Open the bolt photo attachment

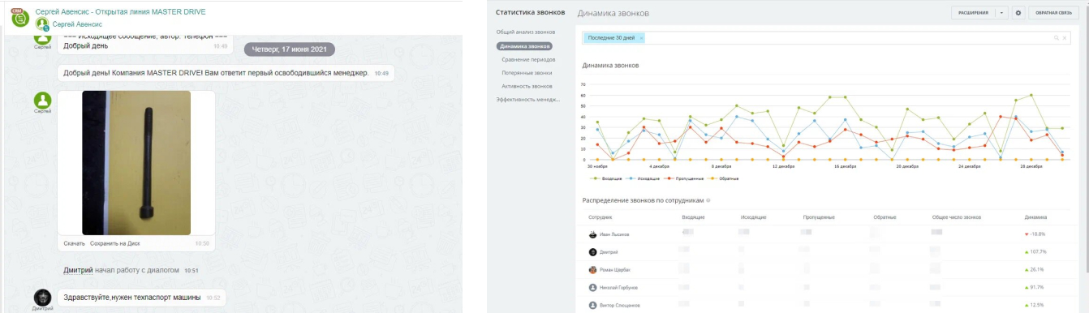pos(136,163)
